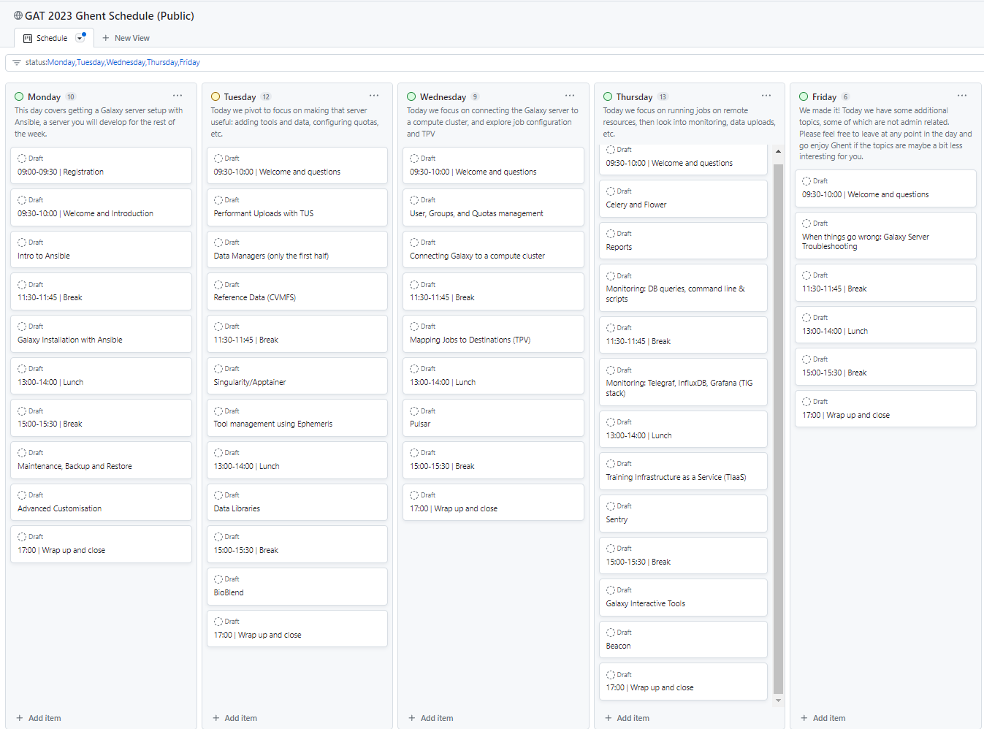Click draft icon on Reference Data (CVMFS) card
The height and width of the screenshot is (729, 984).
[x=218, y=285]
